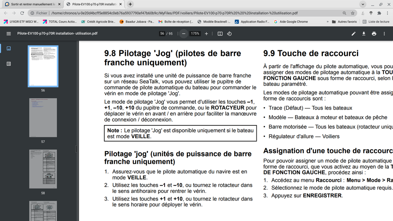Open LYXOR ETF MSCI W bookmark
This screenshot has width=393, height=221.
[21, 22]
